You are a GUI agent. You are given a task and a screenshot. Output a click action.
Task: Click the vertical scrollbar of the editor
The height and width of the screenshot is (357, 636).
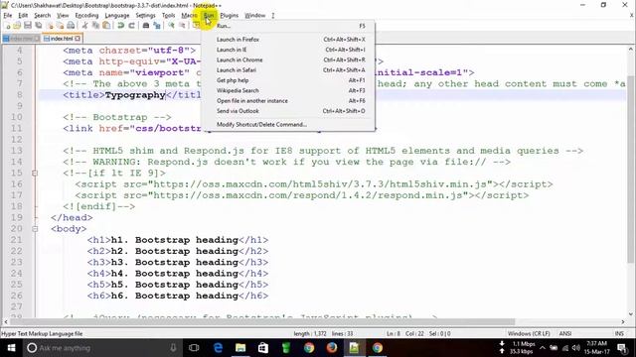[631, 181]
